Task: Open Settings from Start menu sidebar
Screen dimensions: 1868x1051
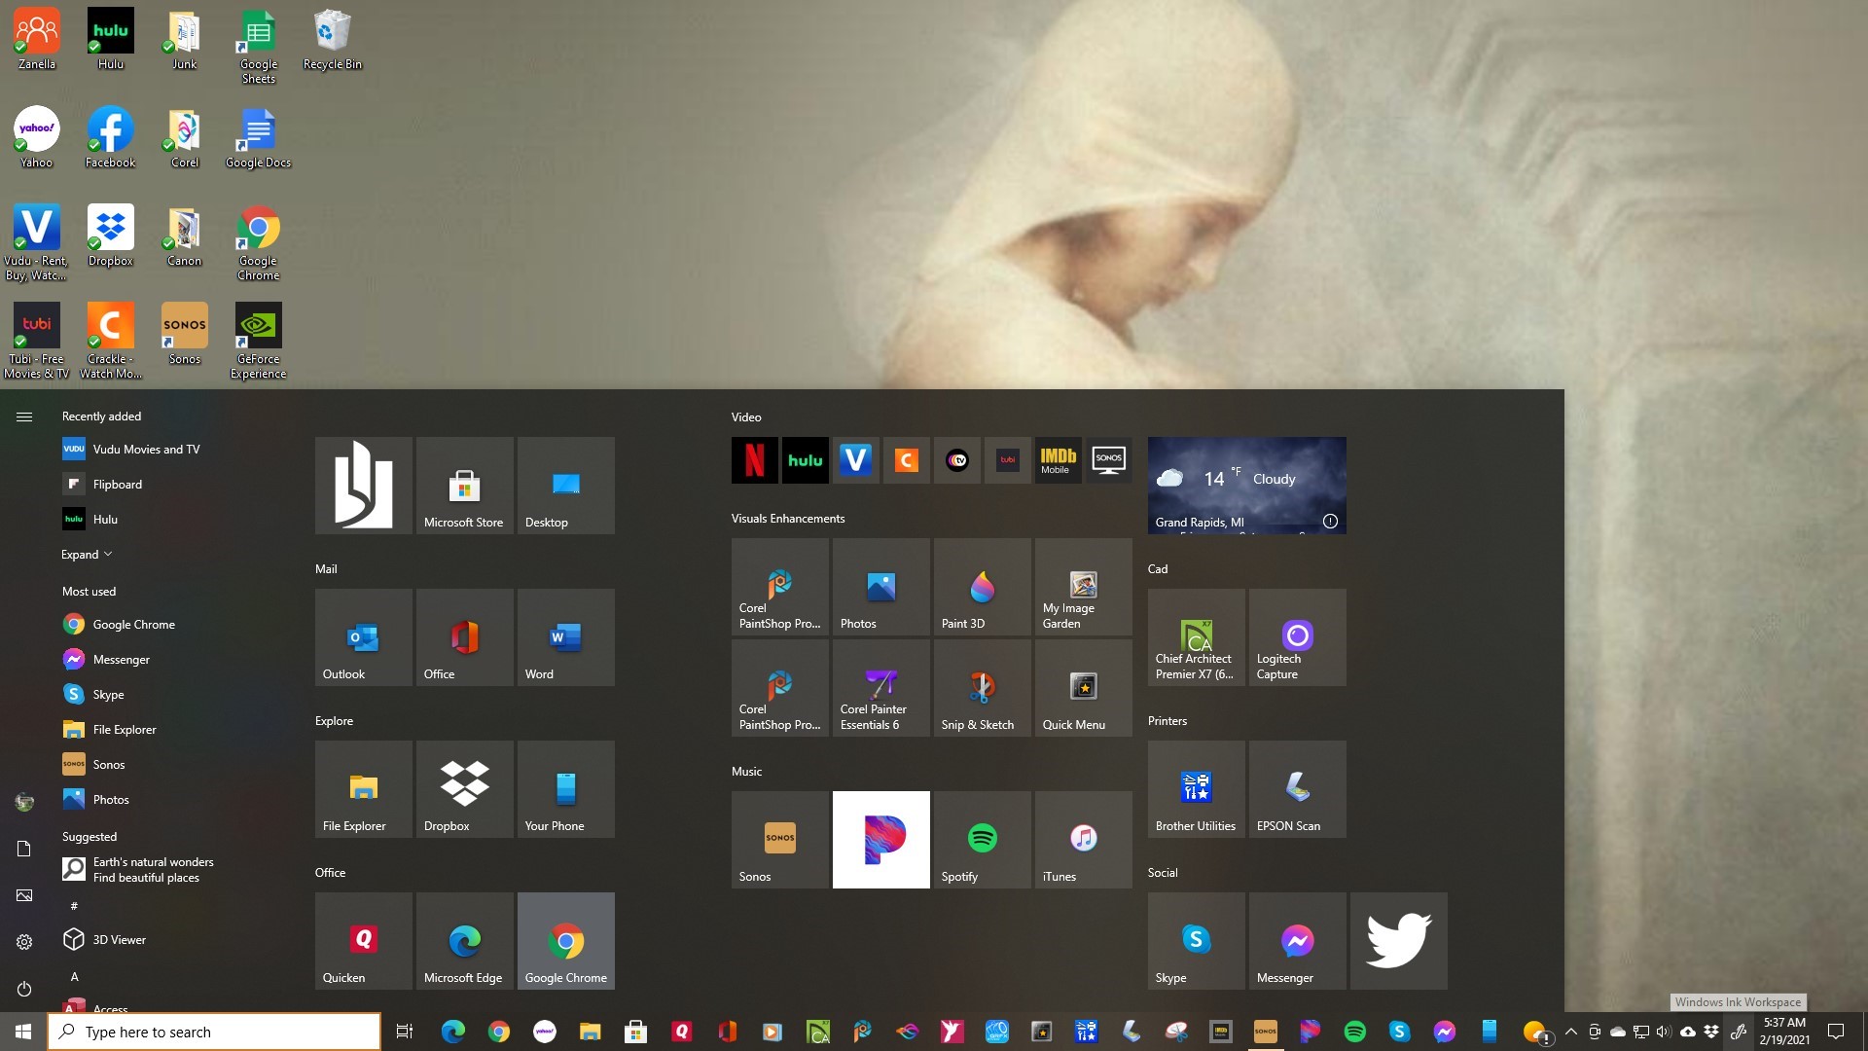Action: coord(24,942)
